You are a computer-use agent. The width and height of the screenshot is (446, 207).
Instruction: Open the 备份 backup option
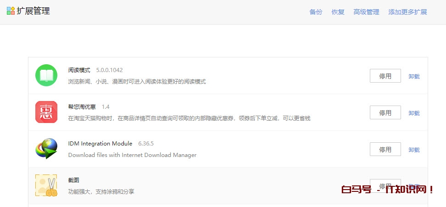click(316, 12)
